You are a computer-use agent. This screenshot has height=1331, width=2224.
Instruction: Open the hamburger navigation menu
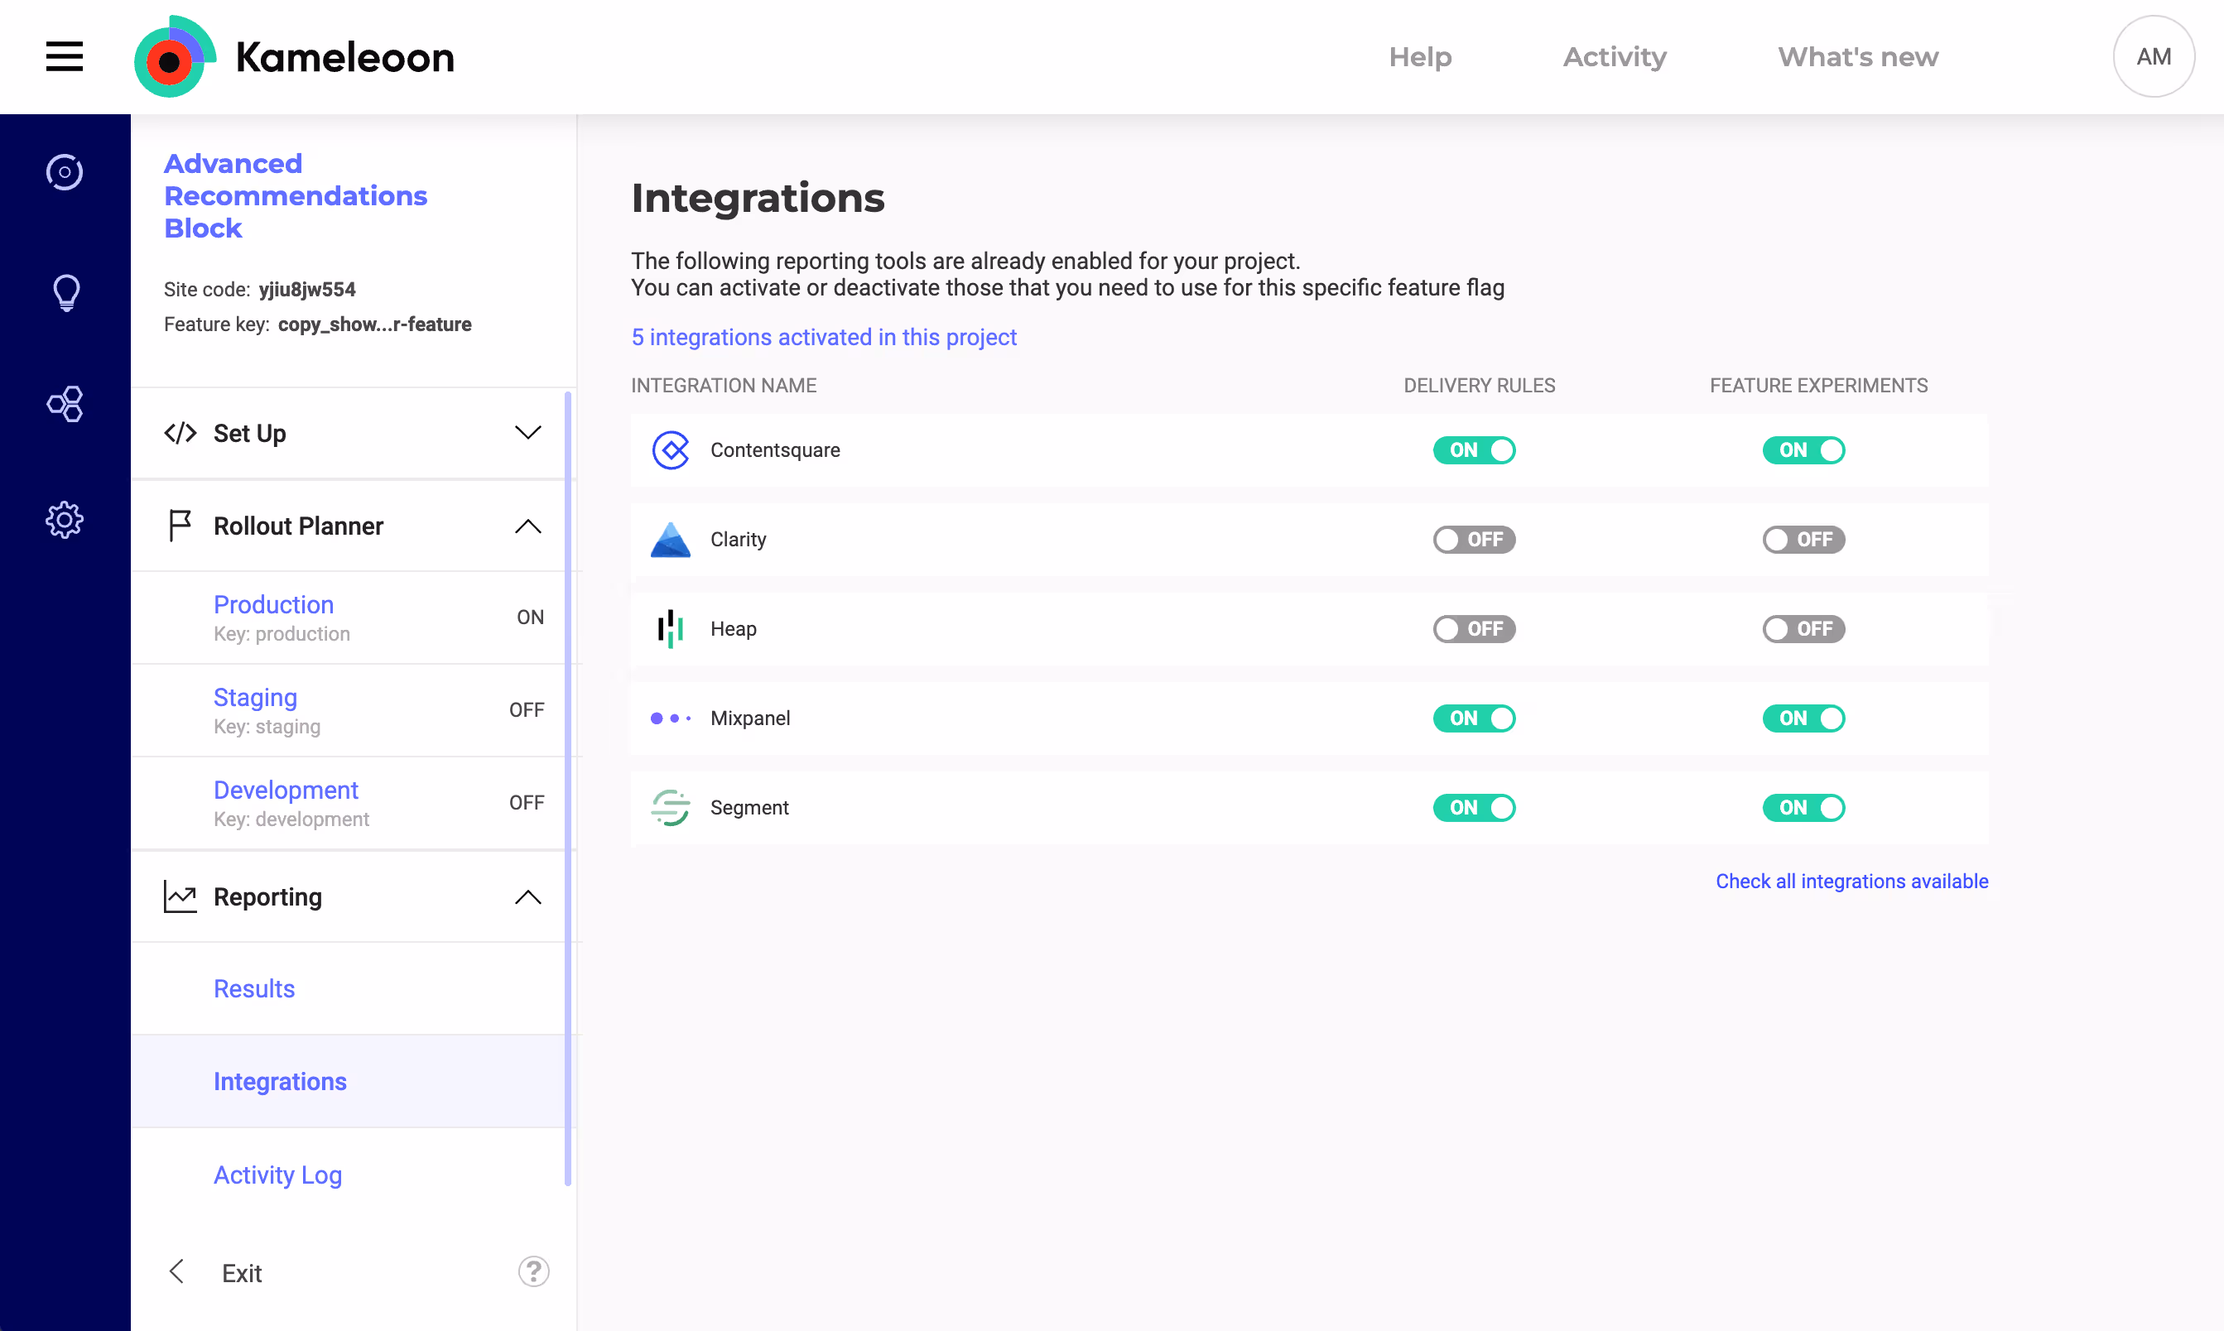tap(64, 56)
